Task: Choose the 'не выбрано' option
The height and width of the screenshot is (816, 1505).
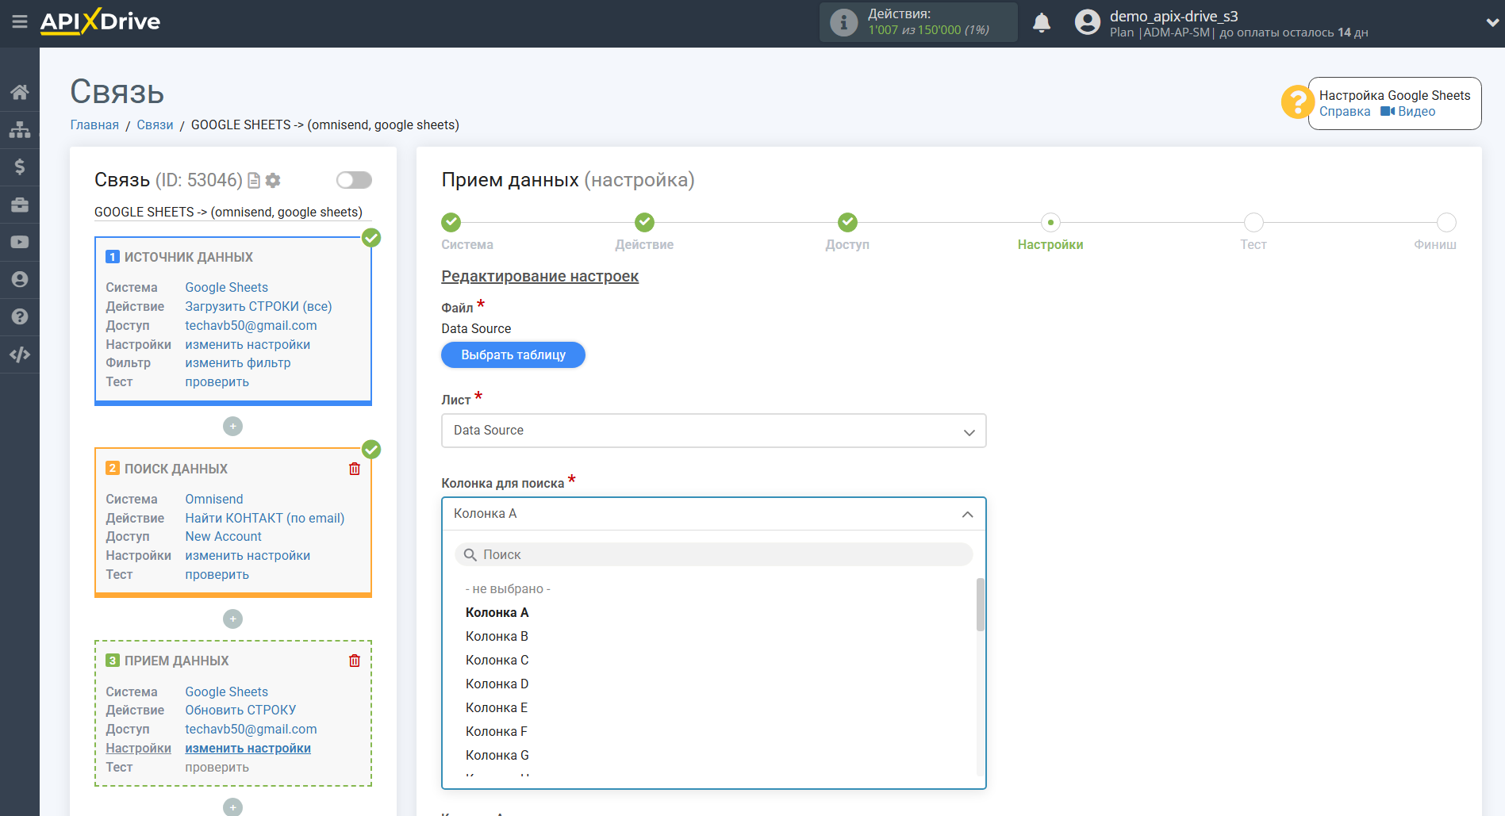Action: [508, 588]
